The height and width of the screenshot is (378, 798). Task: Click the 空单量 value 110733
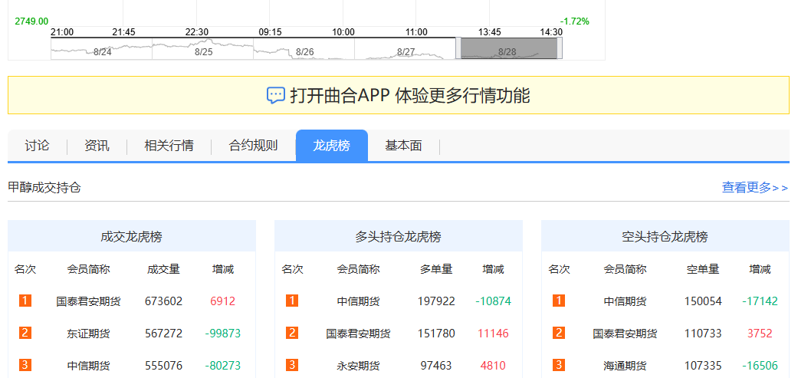pos(703,334)
